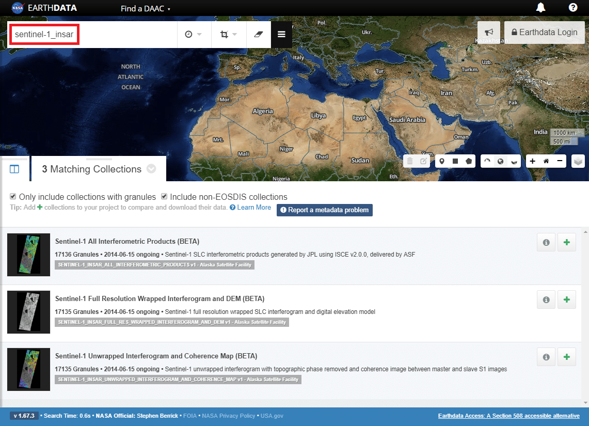This screenshot has width=589, height=426.
Task: Click Report a metadata problem button
Action: tap(325, 210)
